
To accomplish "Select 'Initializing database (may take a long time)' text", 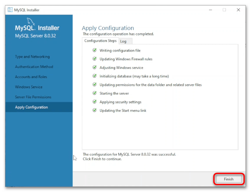I will (x=134, y=76).
